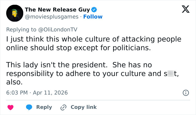Click the divider line above the actions
This screenshot has height=115, width=196.
pos(98,100)
